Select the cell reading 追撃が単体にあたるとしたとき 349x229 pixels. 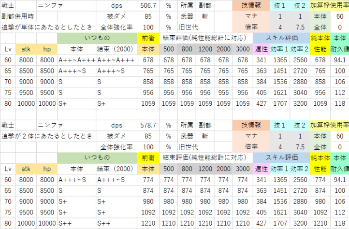click(48, 28)
